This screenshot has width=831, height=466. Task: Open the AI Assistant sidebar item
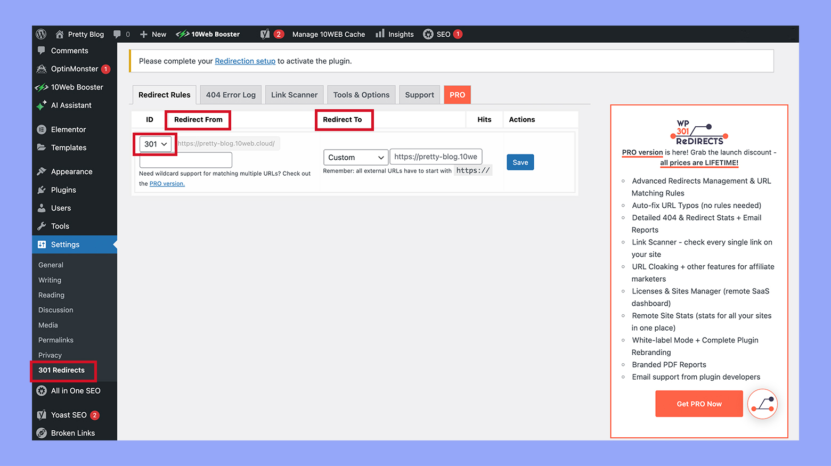tap(71, 105)
